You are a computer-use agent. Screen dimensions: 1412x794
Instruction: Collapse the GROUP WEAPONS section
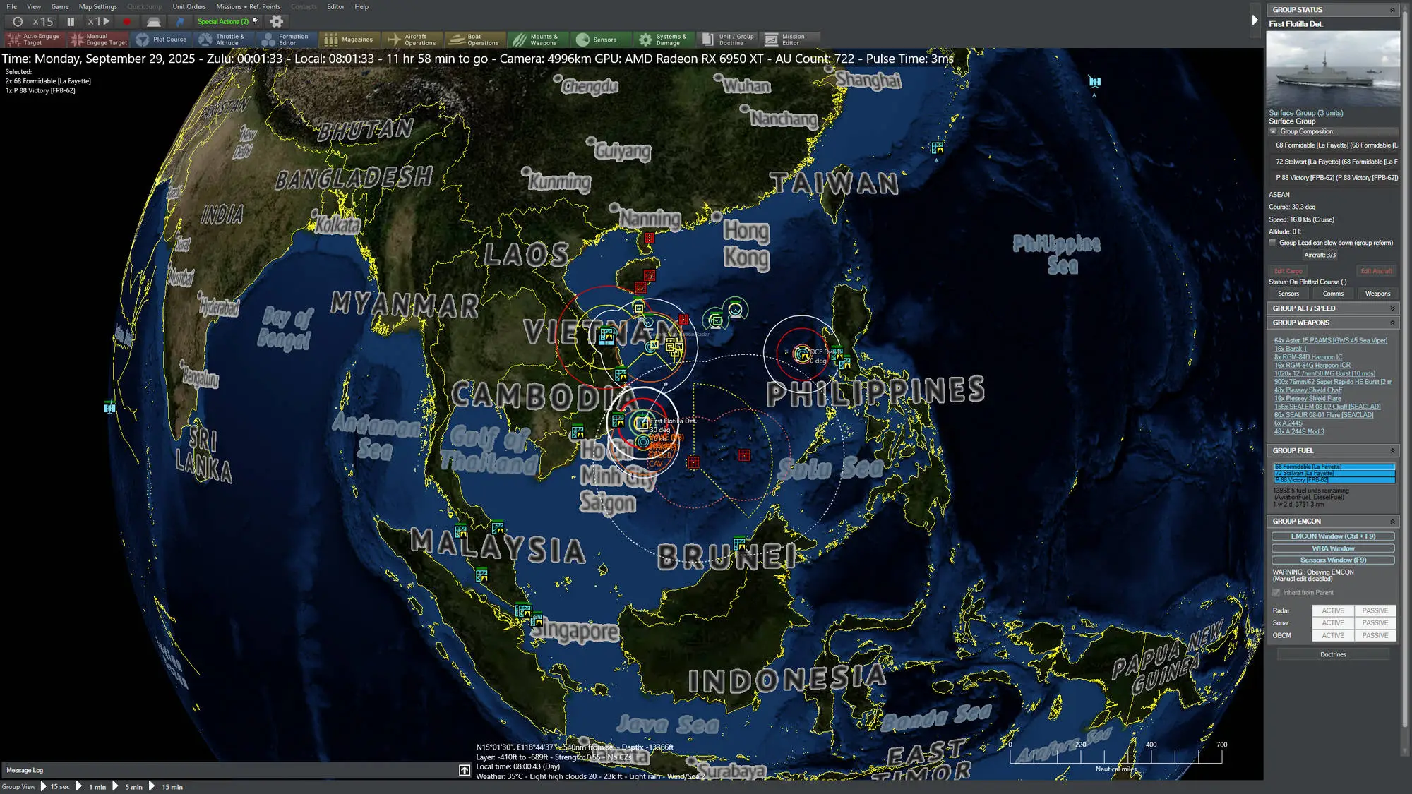click(1394, 323)
